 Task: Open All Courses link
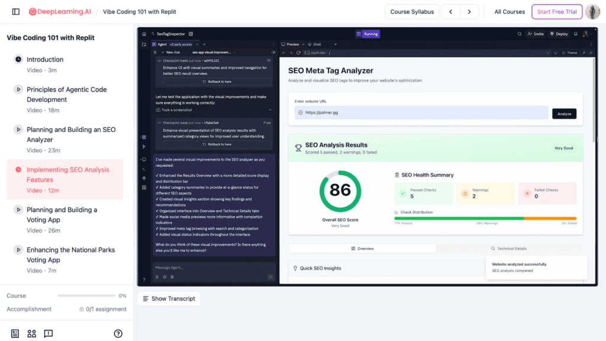tap(510, 12)
